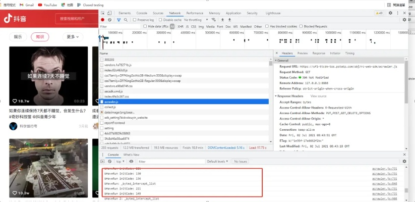The width and height of the screenshot is (415, 202).
Task: Switch to the Performance tab
Action: (x=194, y=13)
